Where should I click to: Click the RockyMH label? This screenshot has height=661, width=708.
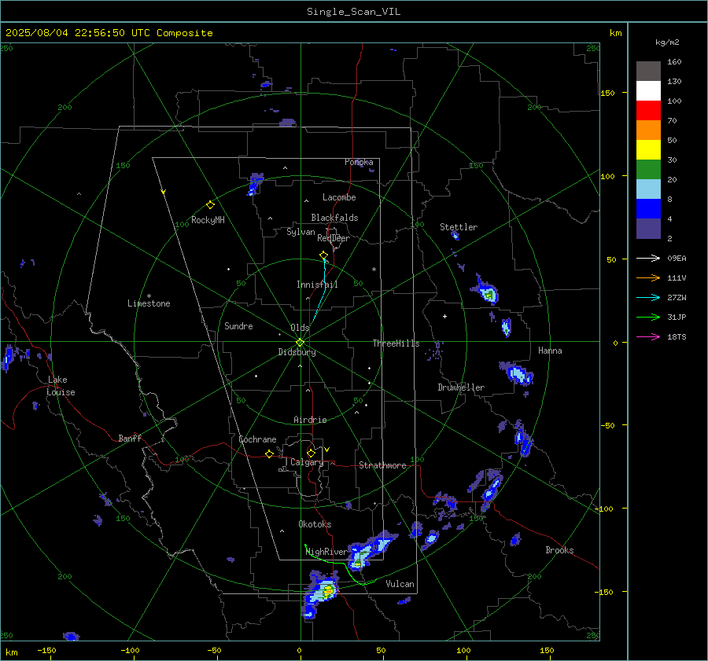pyautogui.click(x=208, y=220)
